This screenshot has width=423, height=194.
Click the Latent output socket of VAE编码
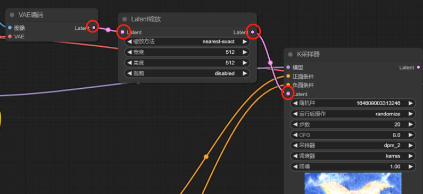[x=94, y=28]
